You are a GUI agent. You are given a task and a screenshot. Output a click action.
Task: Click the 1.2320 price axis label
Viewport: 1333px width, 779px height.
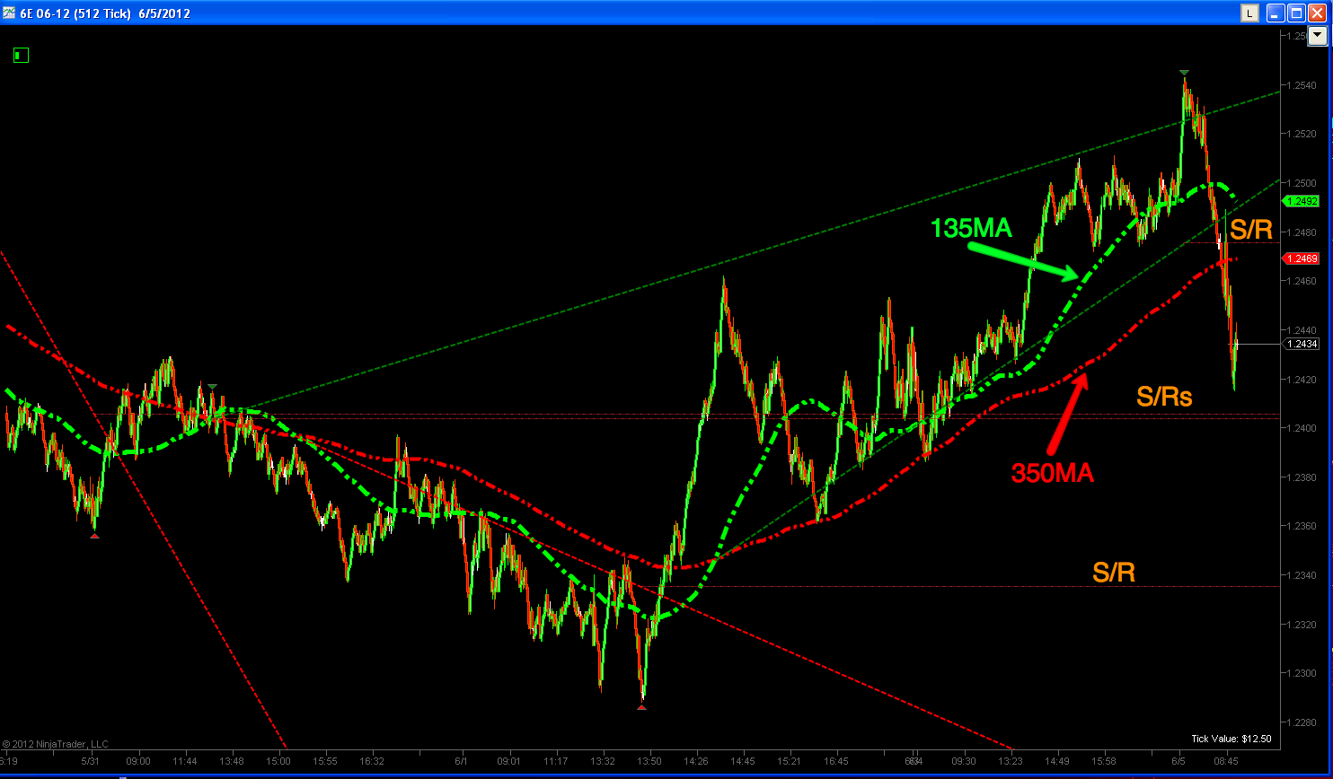(x=1300, y=625)
